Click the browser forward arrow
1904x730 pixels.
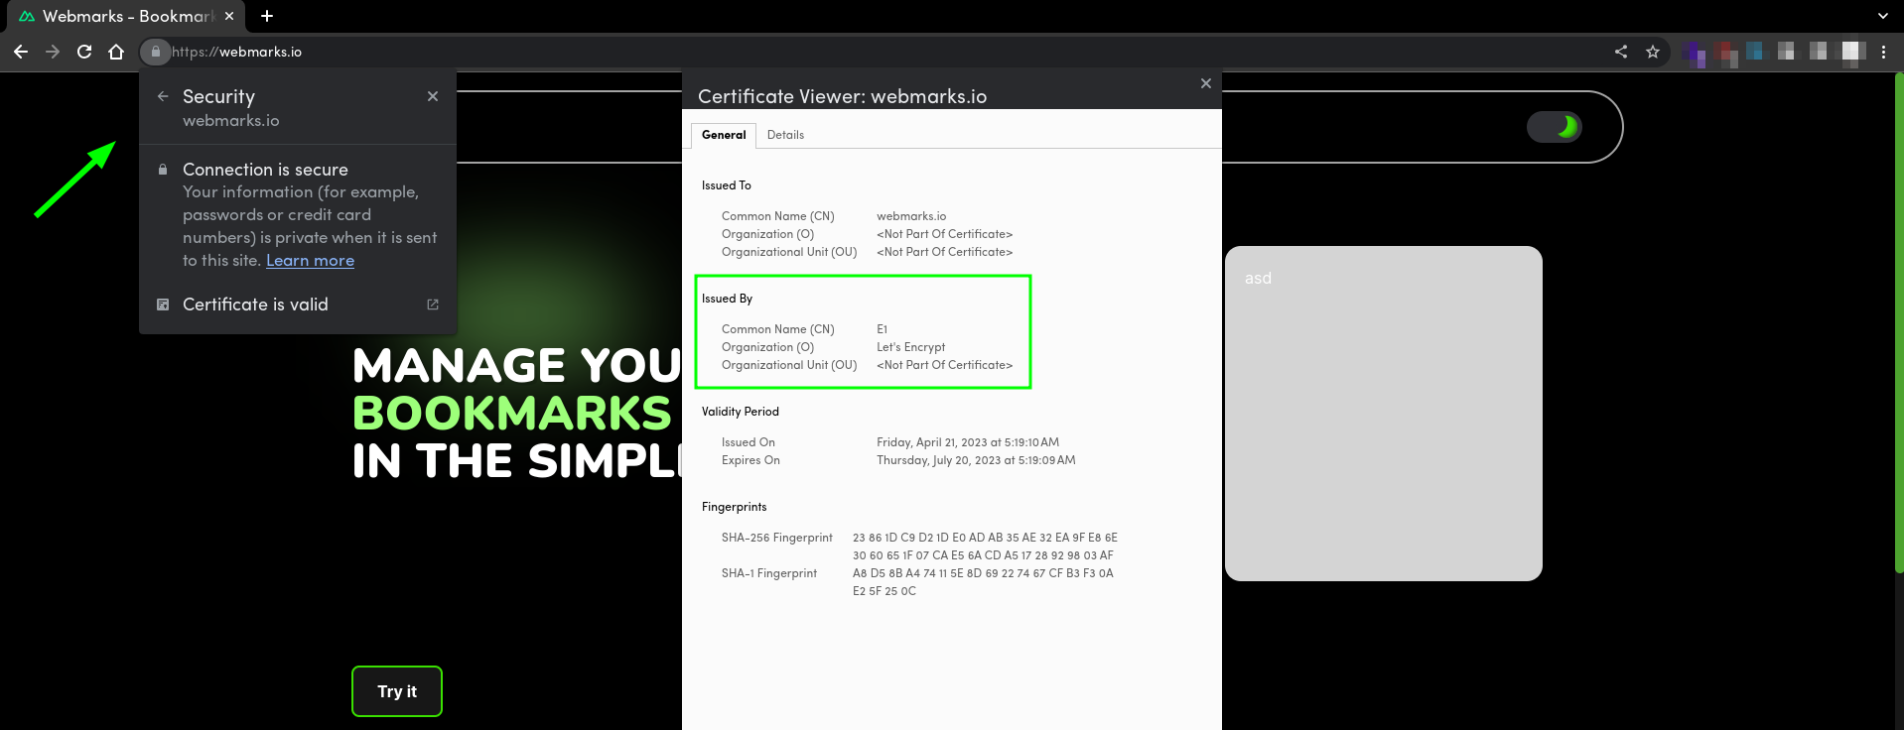click(x=53, y=52)
